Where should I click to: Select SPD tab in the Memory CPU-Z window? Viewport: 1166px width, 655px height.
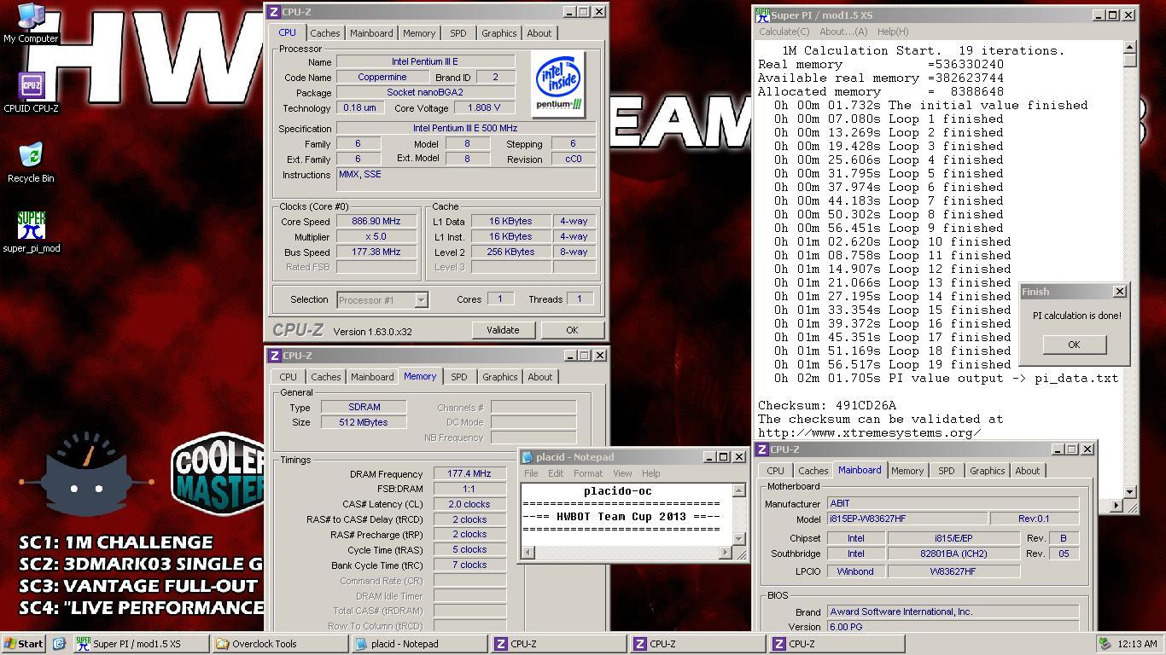[x=459, y=377]
